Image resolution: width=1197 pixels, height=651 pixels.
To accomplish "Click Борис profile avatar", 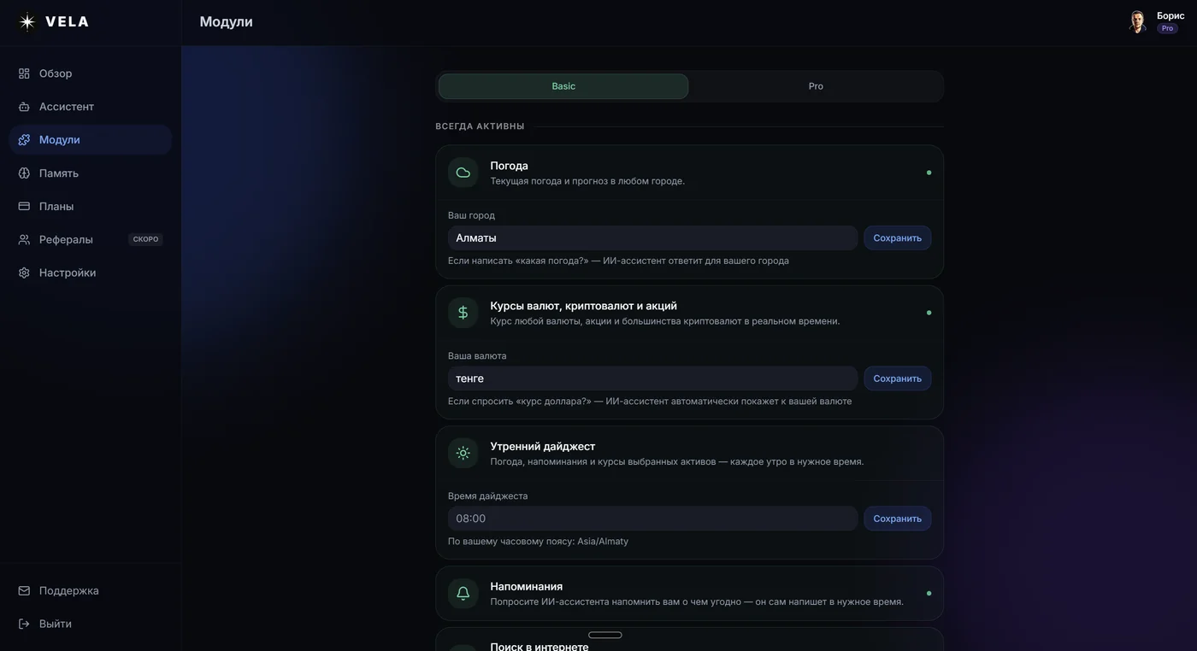I will 1137,21.
